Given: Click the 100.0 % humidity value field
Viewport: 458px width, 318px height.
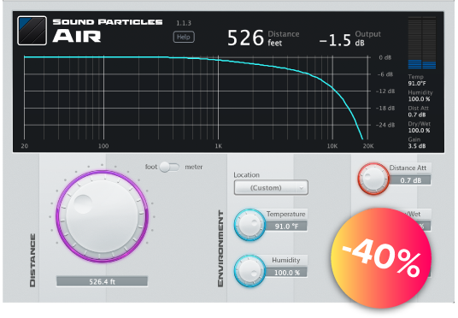Looking at the screenshot, I should [286, 273].
